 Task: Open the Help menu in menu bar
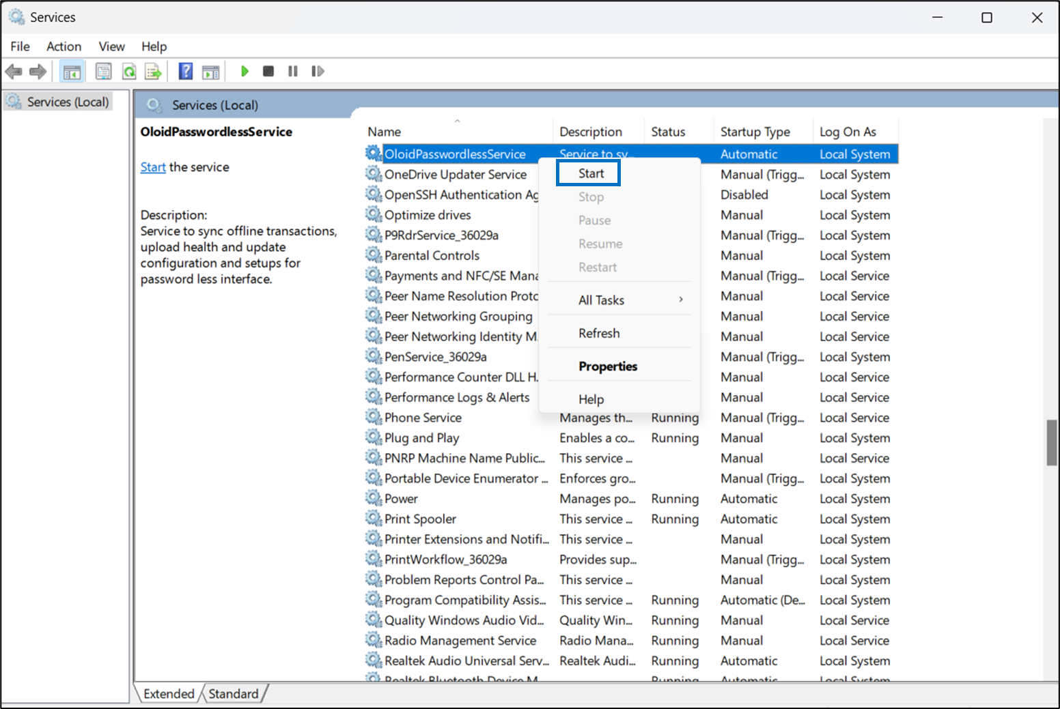[154, 46]
